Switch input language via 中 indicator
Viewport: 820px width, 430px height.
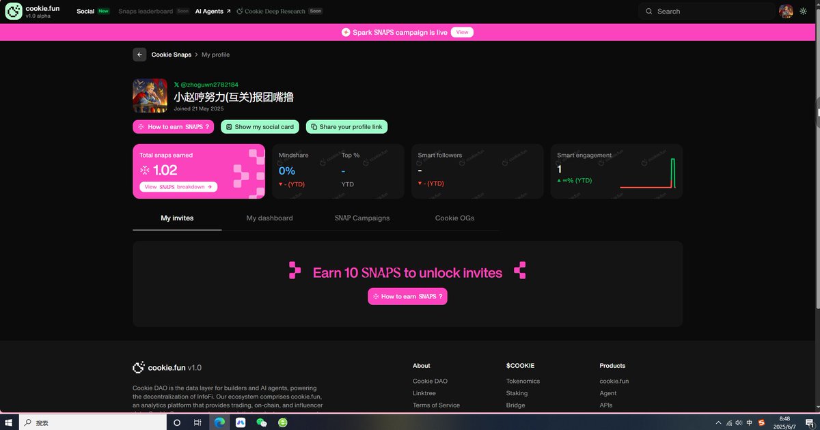(x=750, y=422)
